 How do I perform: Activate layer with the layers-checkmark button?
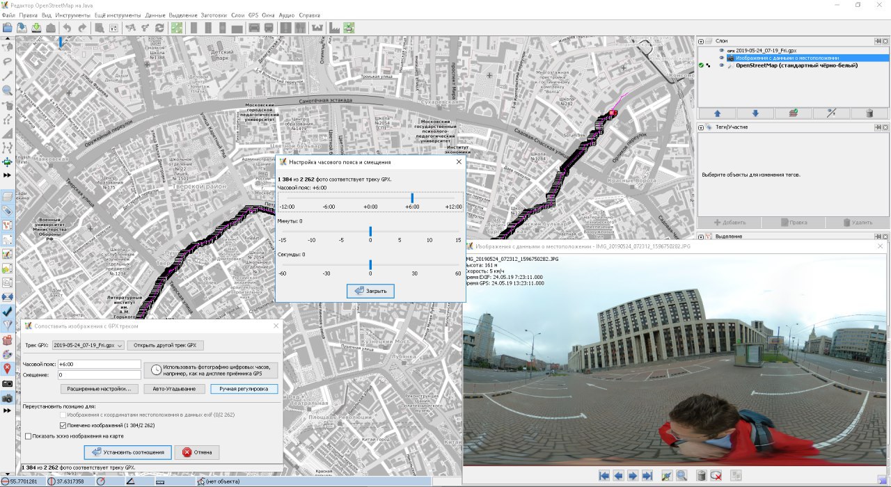click(x=793, y=113)
